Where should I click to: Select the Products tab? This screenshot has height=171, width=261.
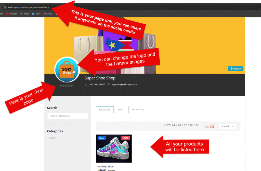[105, 109]
